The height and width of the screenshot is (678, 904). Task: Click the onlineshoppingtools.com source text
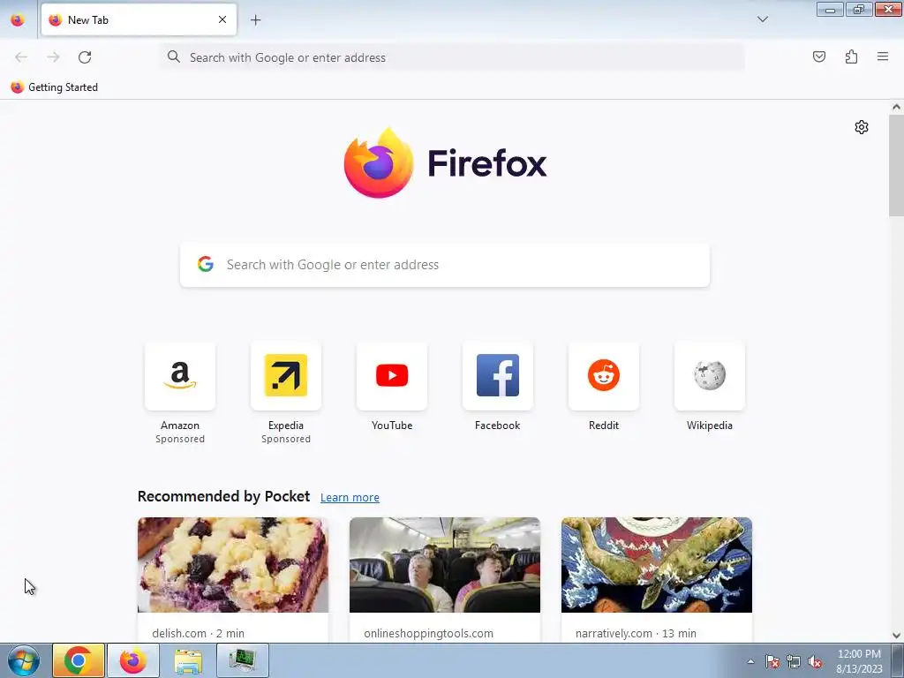(428, 633)
